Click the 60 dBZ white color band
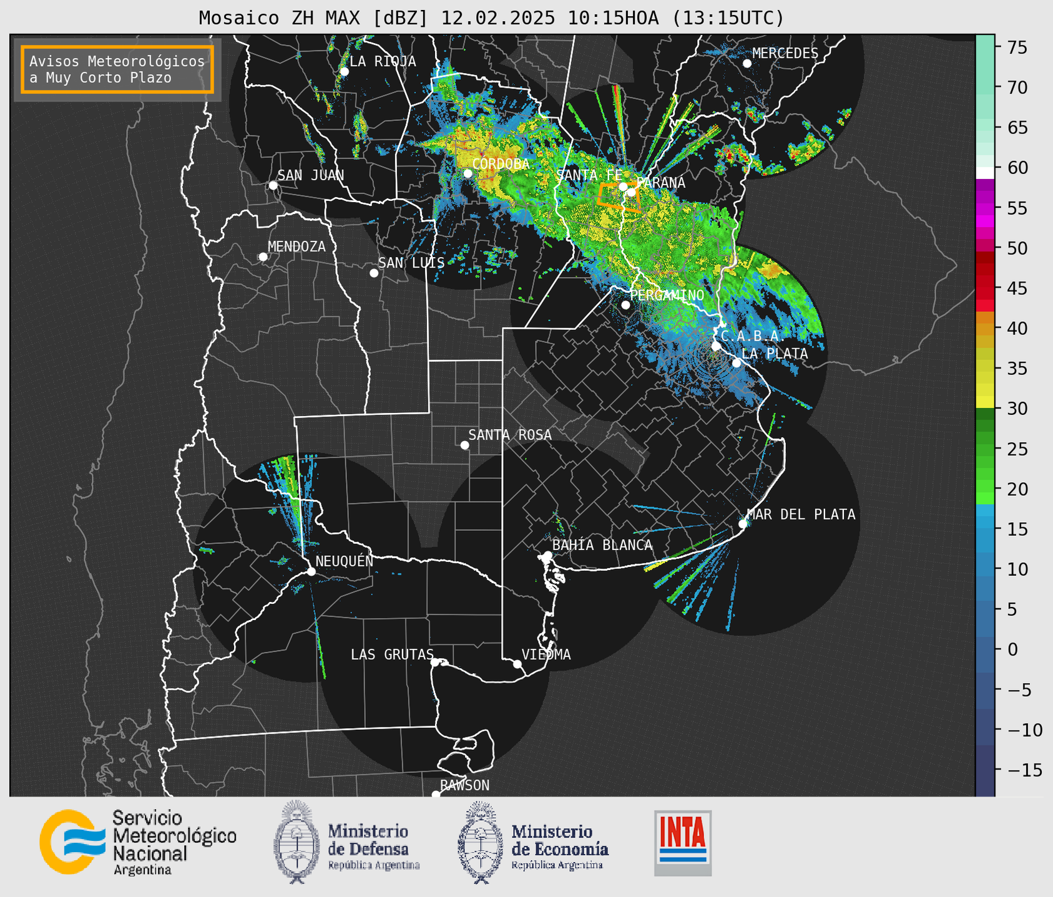The image size is (1053, 897). [985, 173]
